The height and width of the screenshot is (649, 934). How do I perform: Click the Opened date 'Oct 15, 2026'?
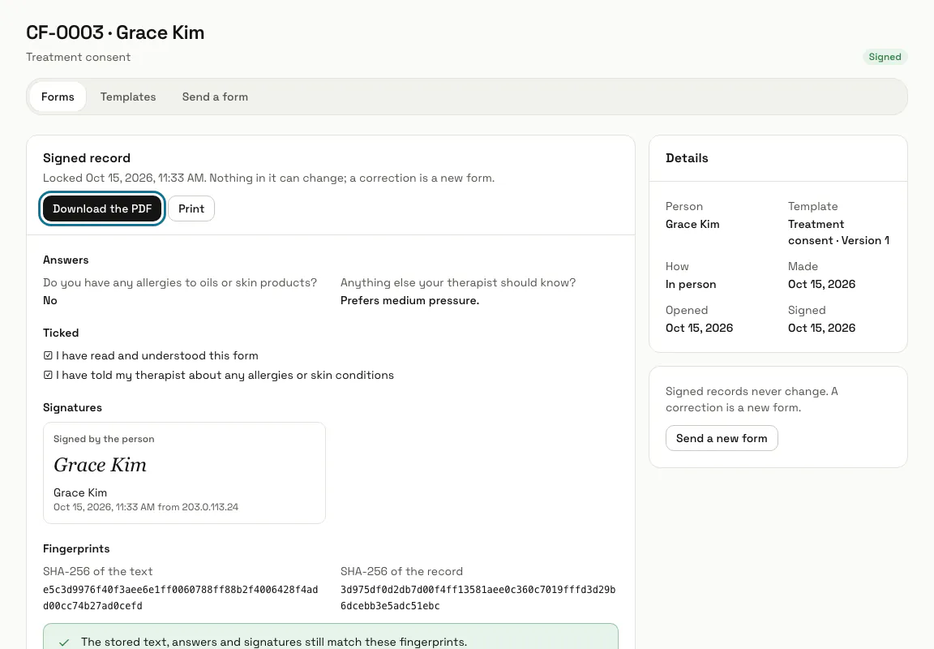click(x=700, y=328)
